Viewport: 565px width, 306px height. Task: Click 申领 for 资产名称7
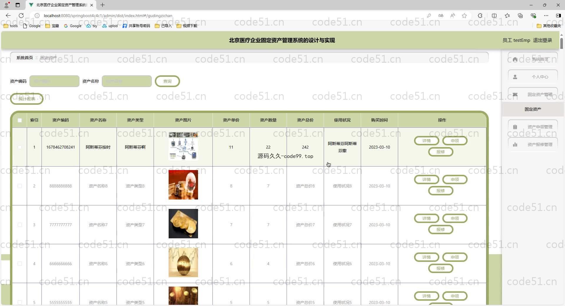[455, 218]
